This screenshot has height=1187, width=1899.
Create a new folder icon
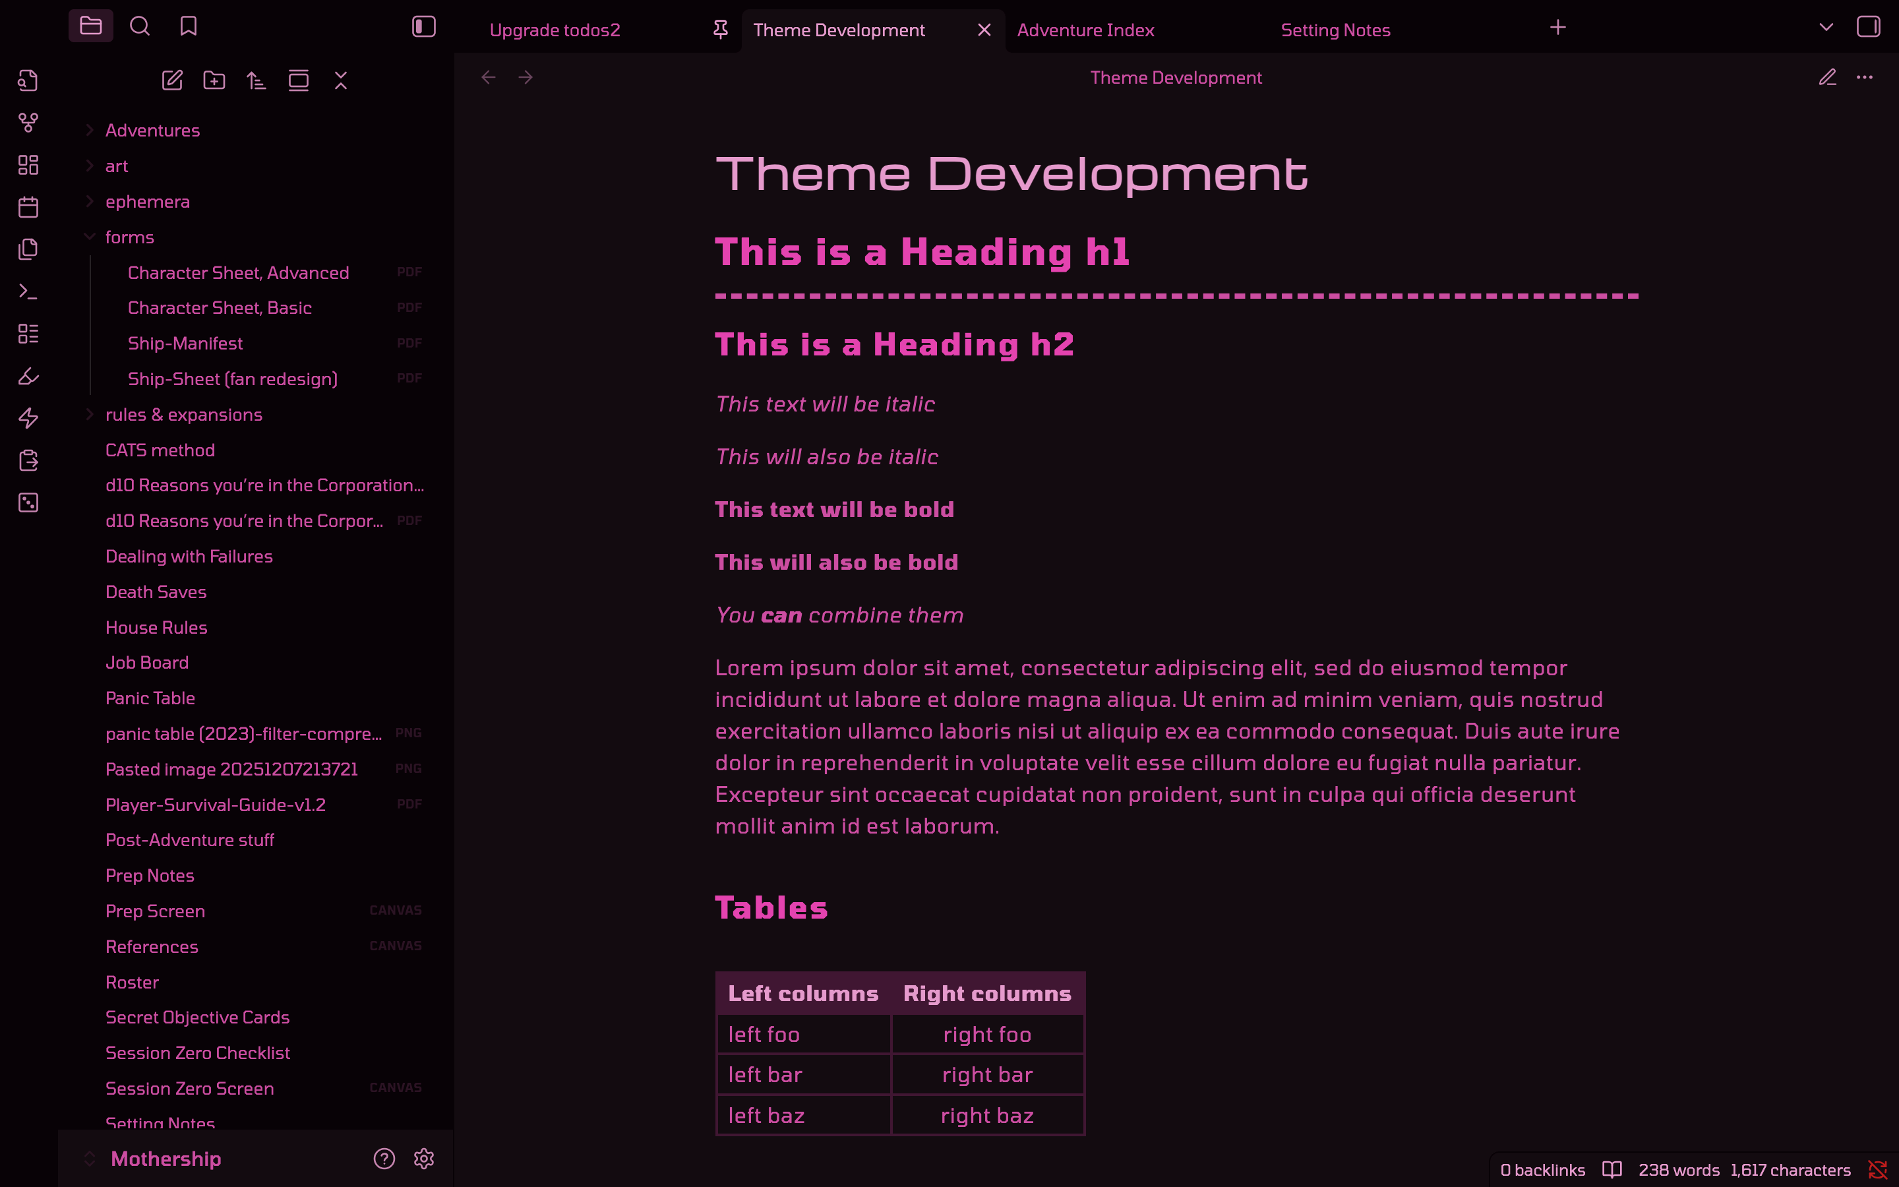coord(214,80)
